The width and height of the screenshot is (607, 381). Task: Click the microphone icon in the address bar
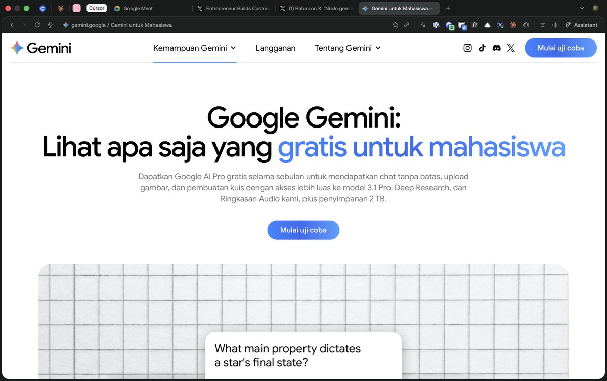coord(50,25)
